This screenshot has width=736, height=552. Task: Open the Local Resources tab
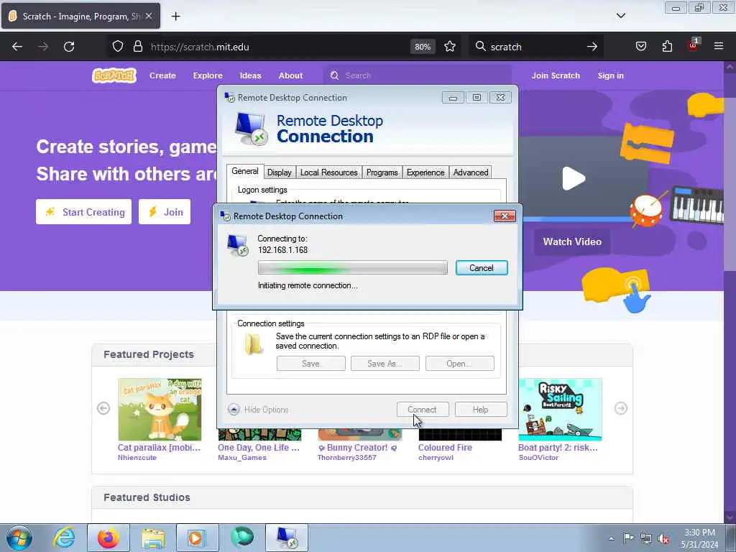click(328, 172)
